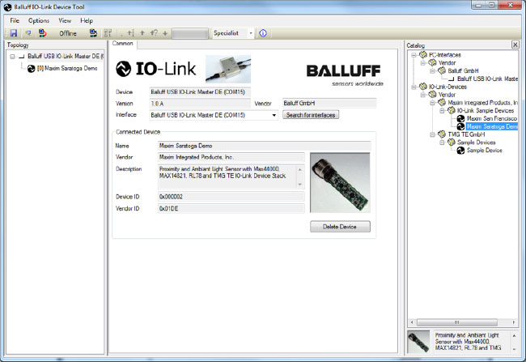The width and height of the screenshot is (526, 362).
Task: Click the Maxim San Francisco device icon
Action: pyautogui.click(x=461, y=118)
